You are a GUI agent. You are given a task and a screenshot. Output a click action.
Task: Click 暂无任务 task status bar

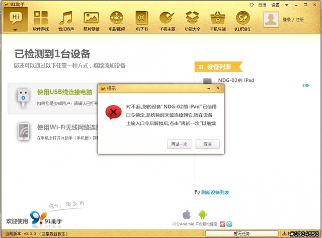click(x=242, y=233)
